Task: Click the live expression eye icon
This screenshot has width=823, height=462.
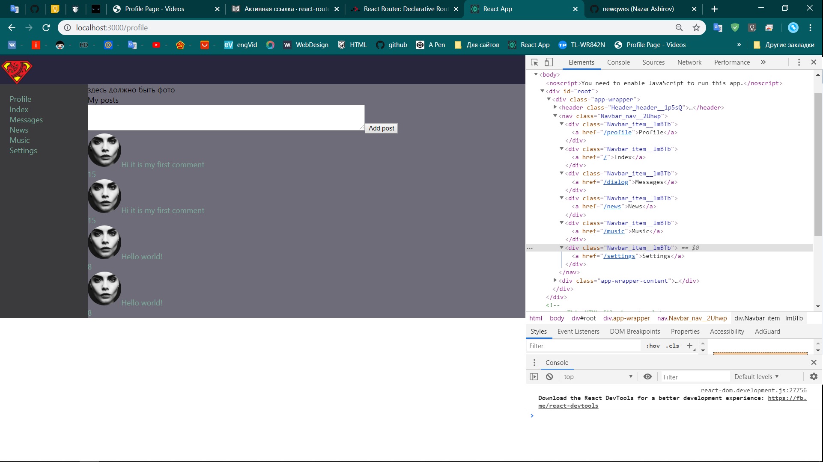Action: pyautogui.click(x=647, y=377)
